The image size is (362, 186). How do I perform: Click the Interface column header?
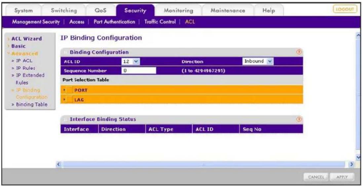(79, 129)
